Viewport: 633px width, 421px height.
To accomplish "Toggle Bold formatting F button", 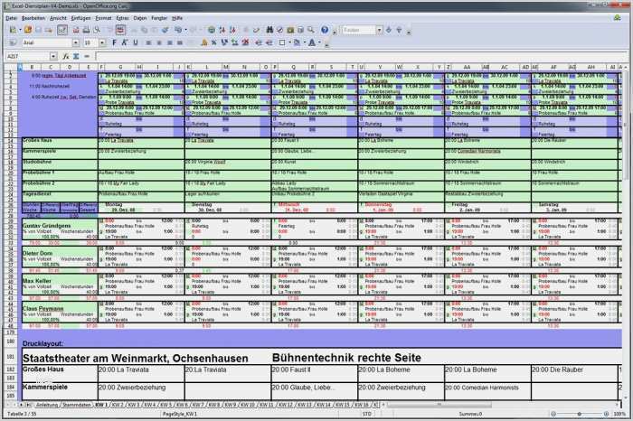I will point(114,42).
